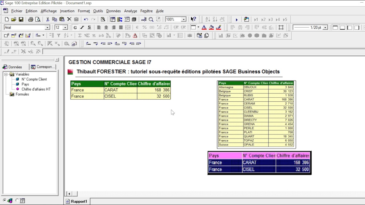Click the blue play arrow icon

[x=236, y=20]
